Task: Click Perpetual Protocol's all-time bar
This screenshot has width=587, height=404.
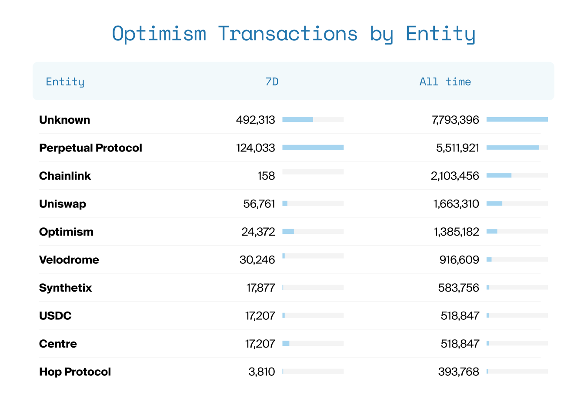Action: pos(517,148)
